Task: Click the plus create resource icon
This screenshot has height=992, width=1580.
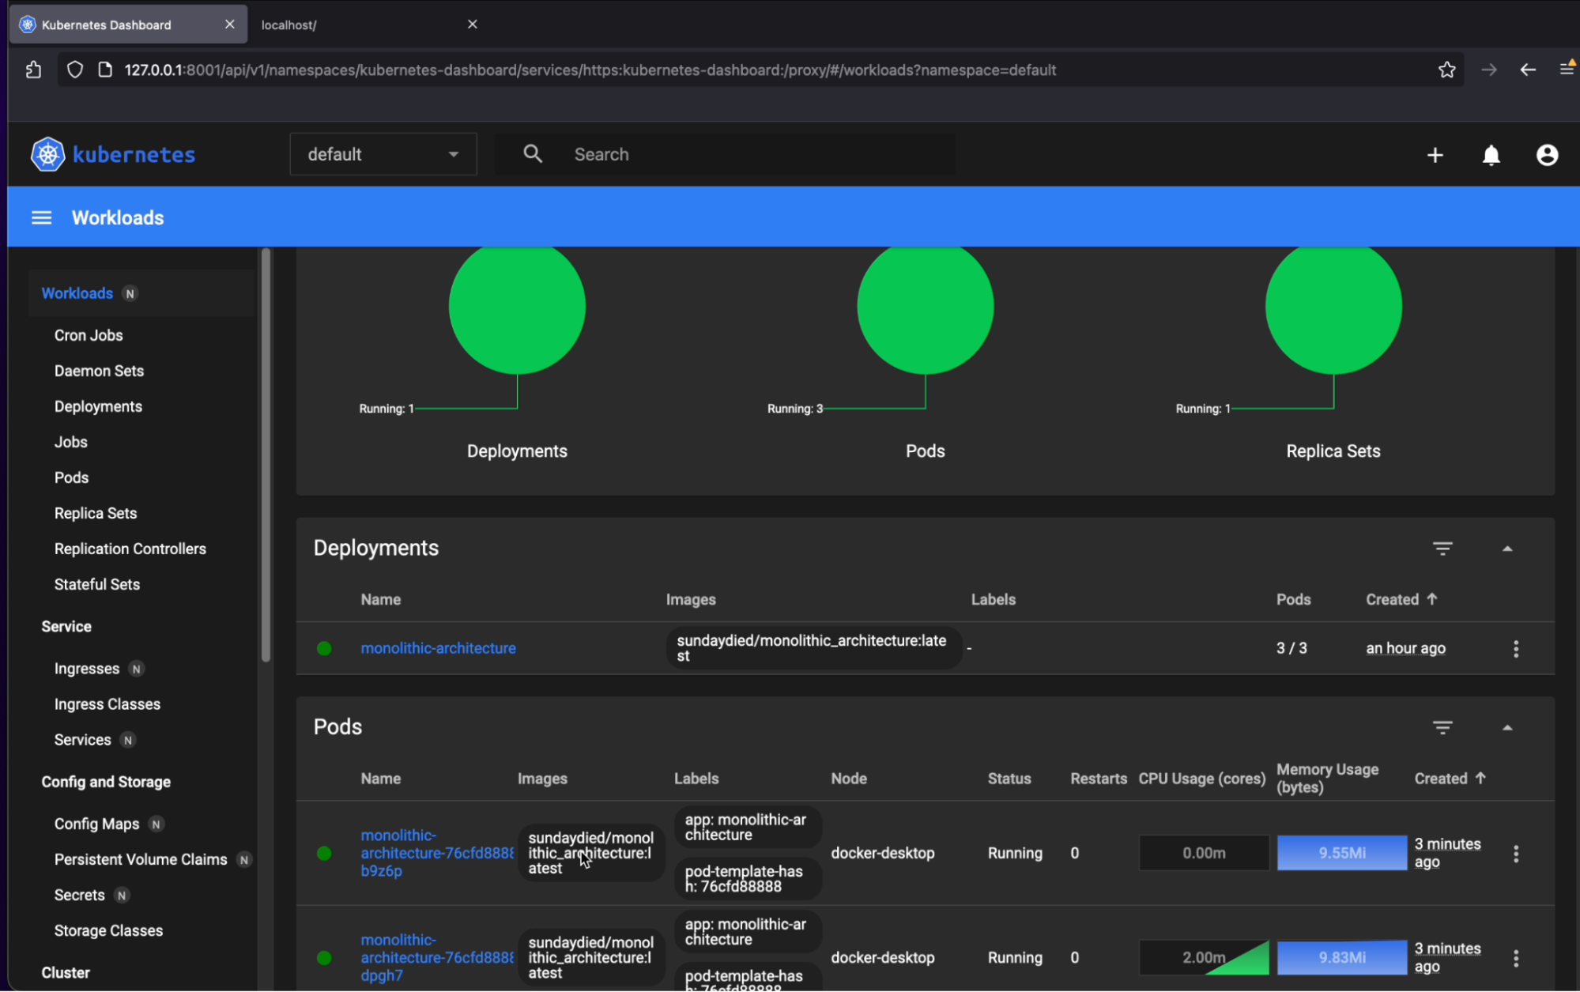Action: [1435, 155]
